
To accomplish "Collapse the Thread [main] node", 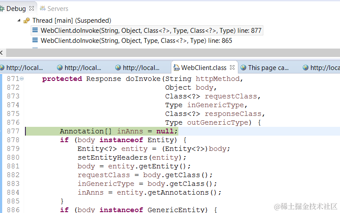I will [x=19, y=21].
